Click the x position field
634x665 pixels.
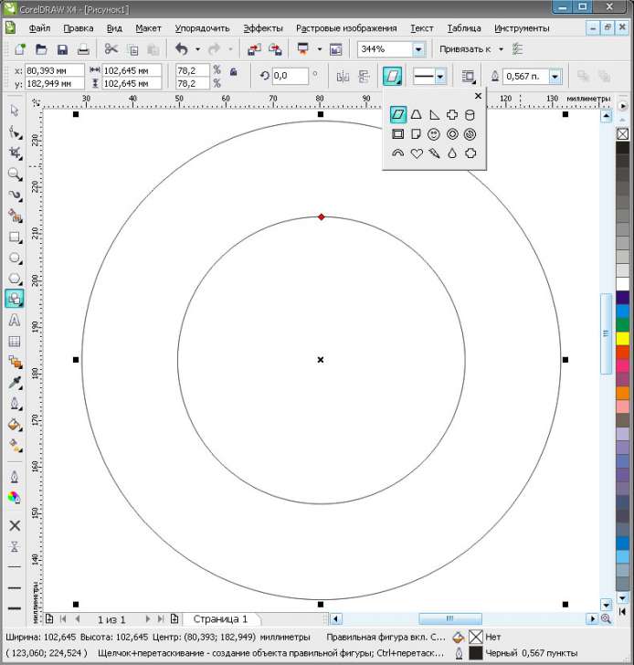point(54,70)
